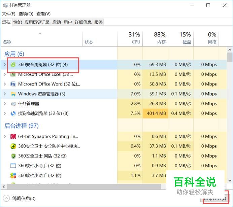This screenshot has width=233, height=207.
Task: Select the 360安全卫士 网盾 (32 位) row
Action: [x=114, y=156]
